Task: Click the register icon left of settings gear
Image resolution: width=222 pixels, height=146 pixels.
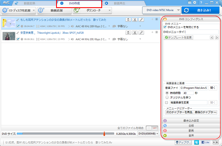Action: click(x=190, y=2)
